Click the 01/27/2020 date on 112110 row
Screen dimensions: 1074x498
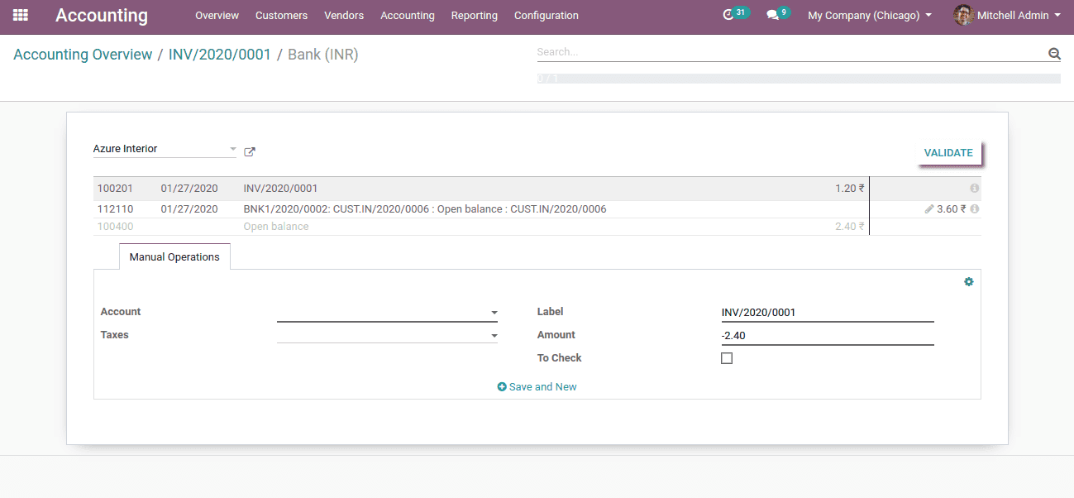[x=189, y=209]
